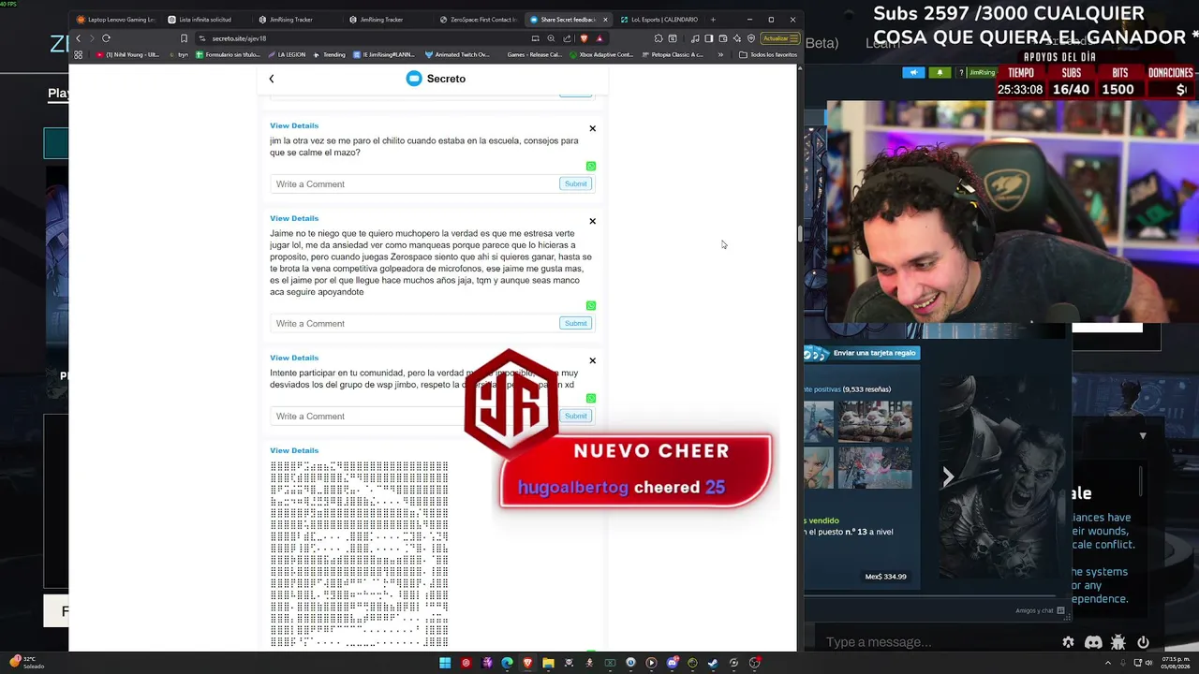
Task: Switch to the LoL Esports CALENDARIO tab
Action: tap(659, 20)
